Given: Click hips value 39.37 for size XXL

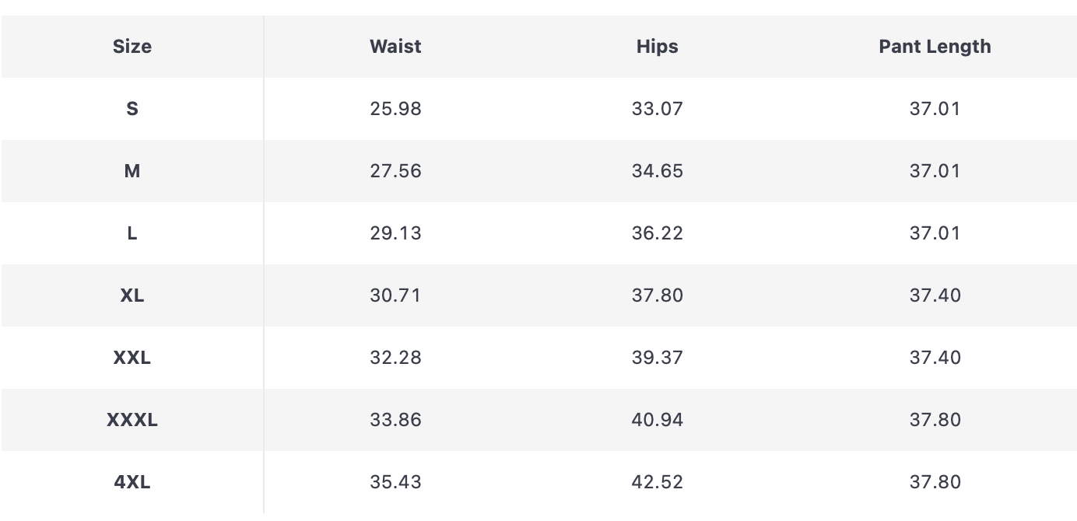Looking at the screenshot, I should pyautogui.click(x=658, y=358).
